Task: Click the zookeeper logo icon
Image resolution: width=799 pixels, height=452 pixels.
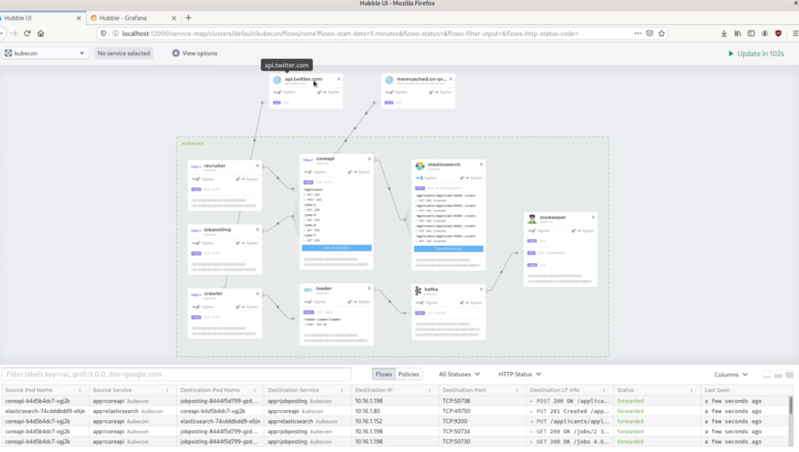Action: [x=532, y=219]
